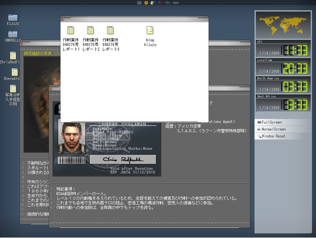Screen dimensions: 316x238
Task: Click the line starting 作戦行動への参加数は
Action: click(105, 208)
